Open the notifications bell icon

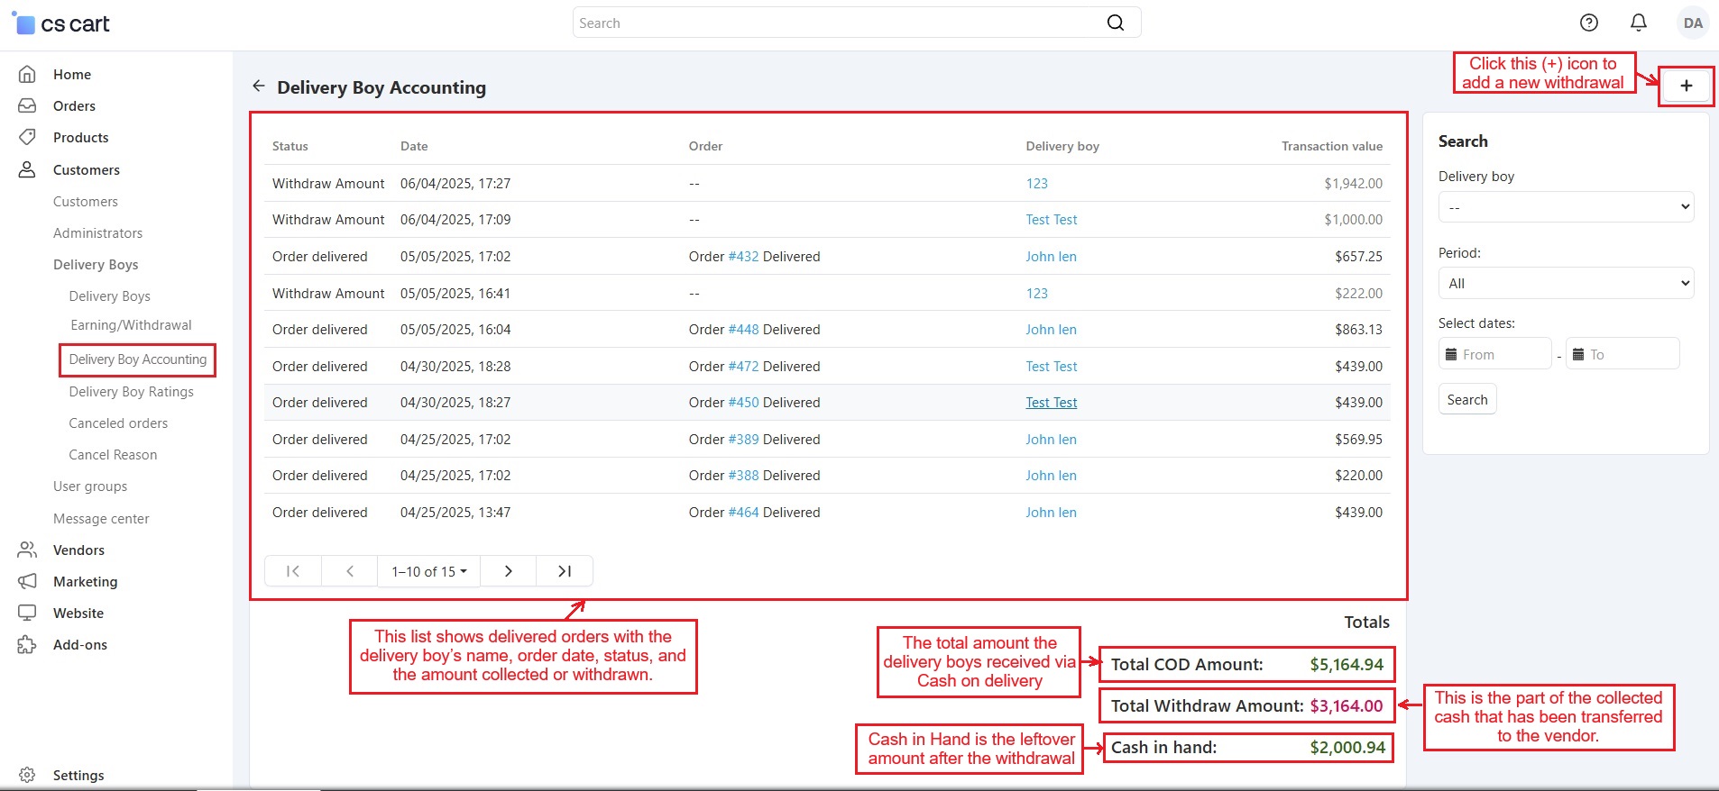point(1639,23)
